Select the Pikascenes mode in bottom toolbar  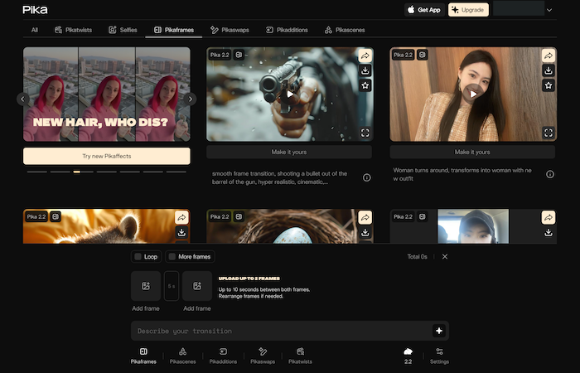[183, 356]
